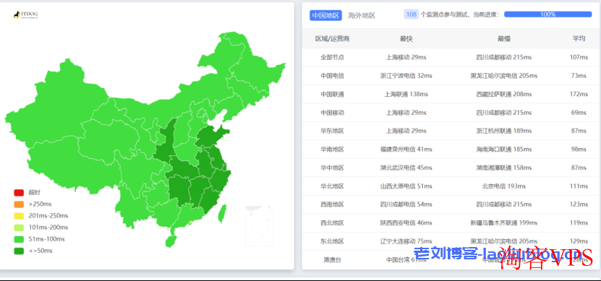
Task: Select the 华东地区 row label
Action: 332,131
